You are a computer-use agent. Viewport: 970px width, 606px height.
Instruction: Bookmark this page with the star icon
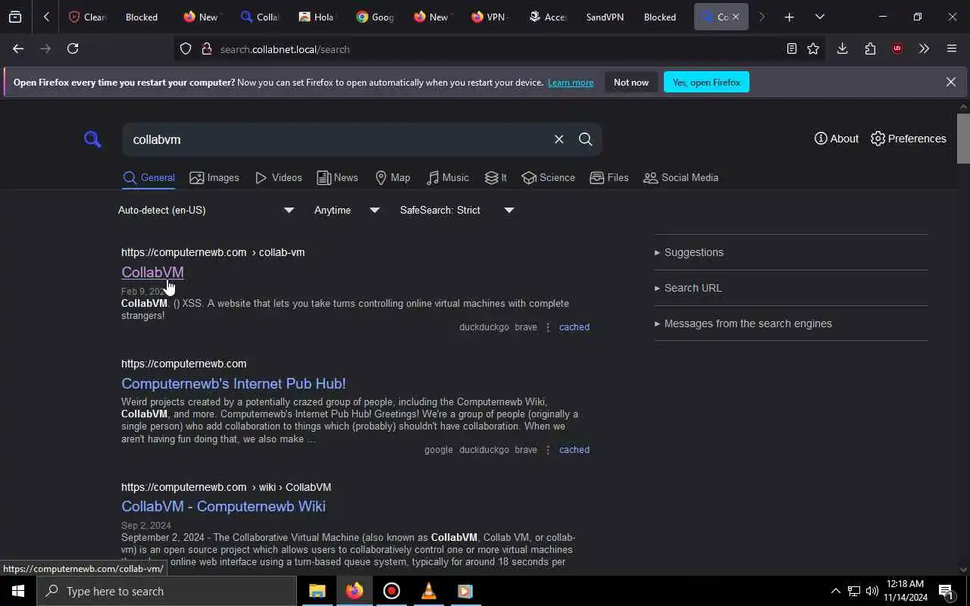click(x=813, y=48)
